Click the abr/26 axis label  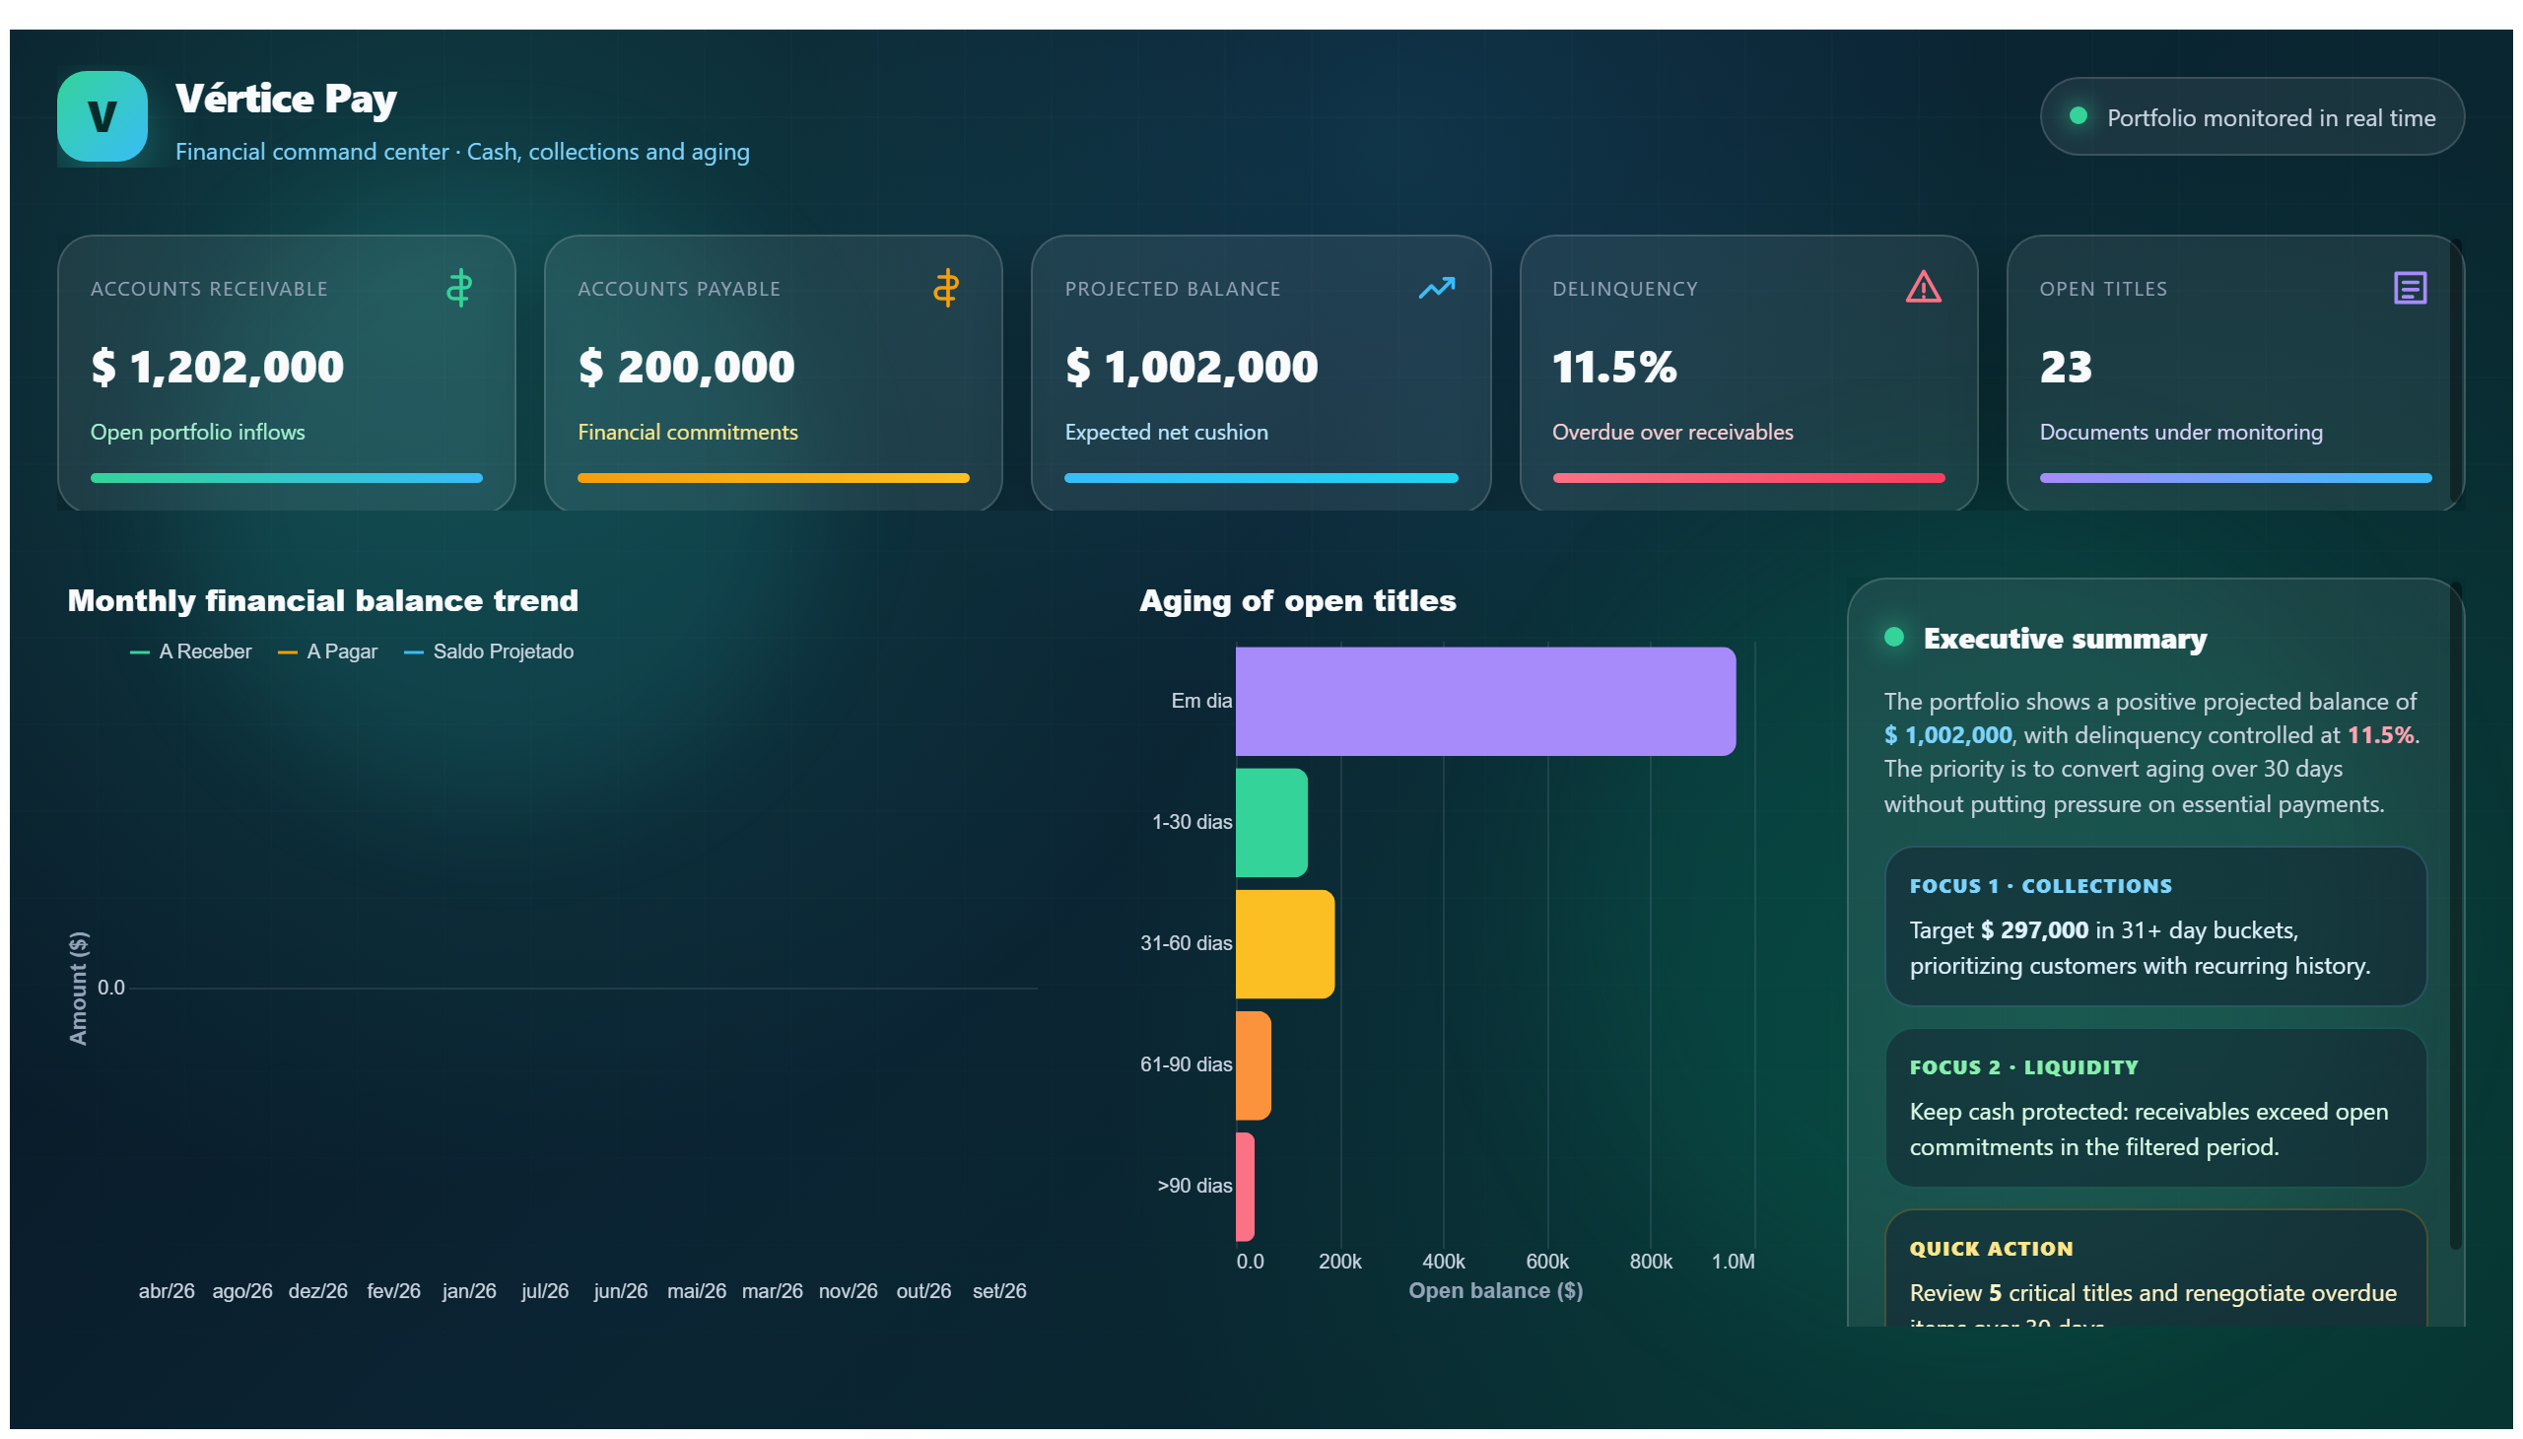166,1291
